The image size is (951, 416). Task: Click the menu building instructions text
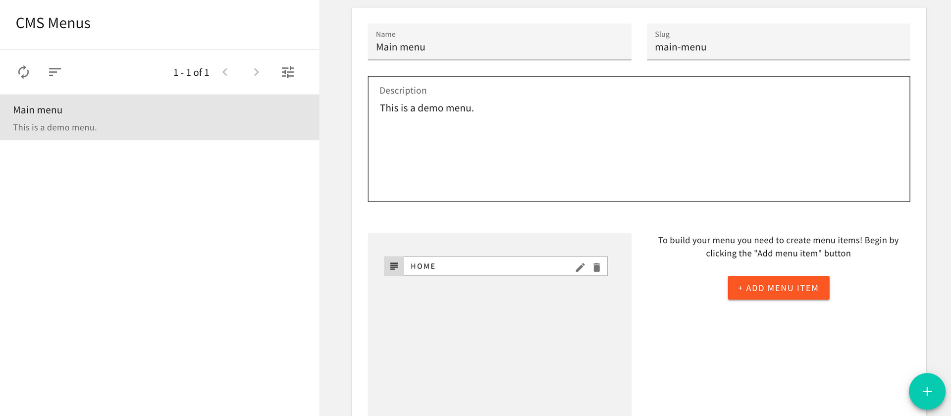click(x=778, y=247)
